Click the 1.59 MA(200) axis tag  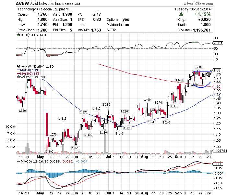coord(217,86)
